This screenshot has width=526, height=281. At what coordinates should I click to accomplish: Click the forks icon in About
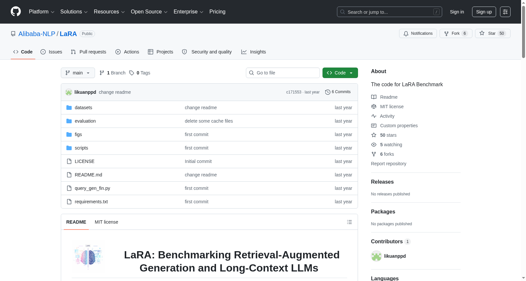pyautogui.click(x=374, y=154)
